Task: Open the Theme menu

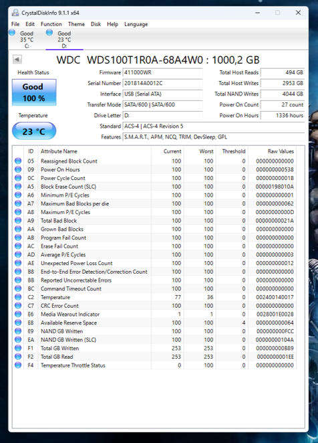Action: [x=76, y=24]
